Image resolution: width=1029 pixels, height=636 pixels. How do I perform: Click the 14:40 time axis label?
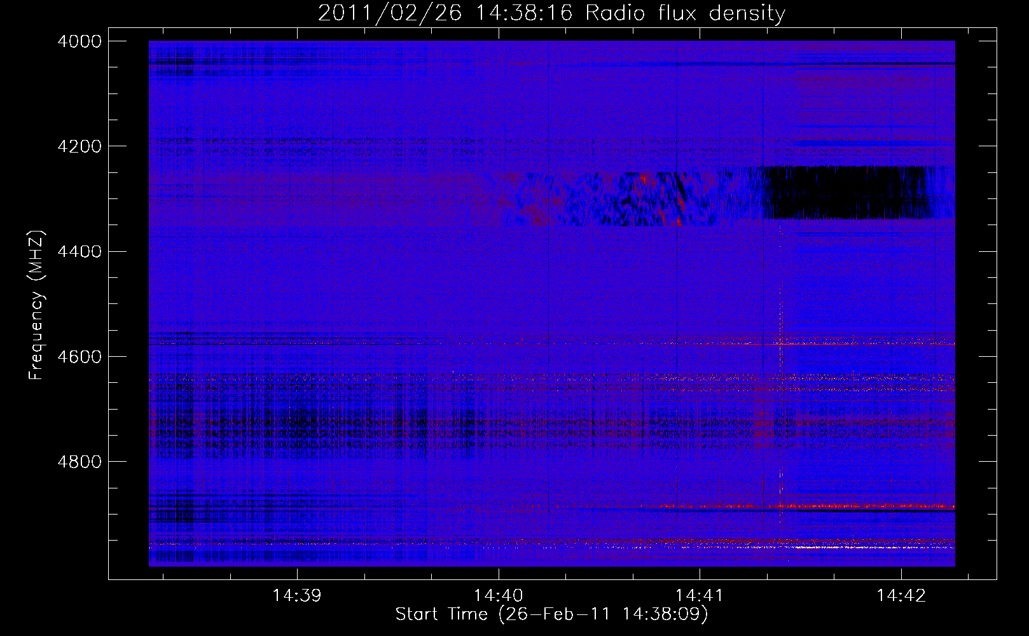(x=499, y=596)
